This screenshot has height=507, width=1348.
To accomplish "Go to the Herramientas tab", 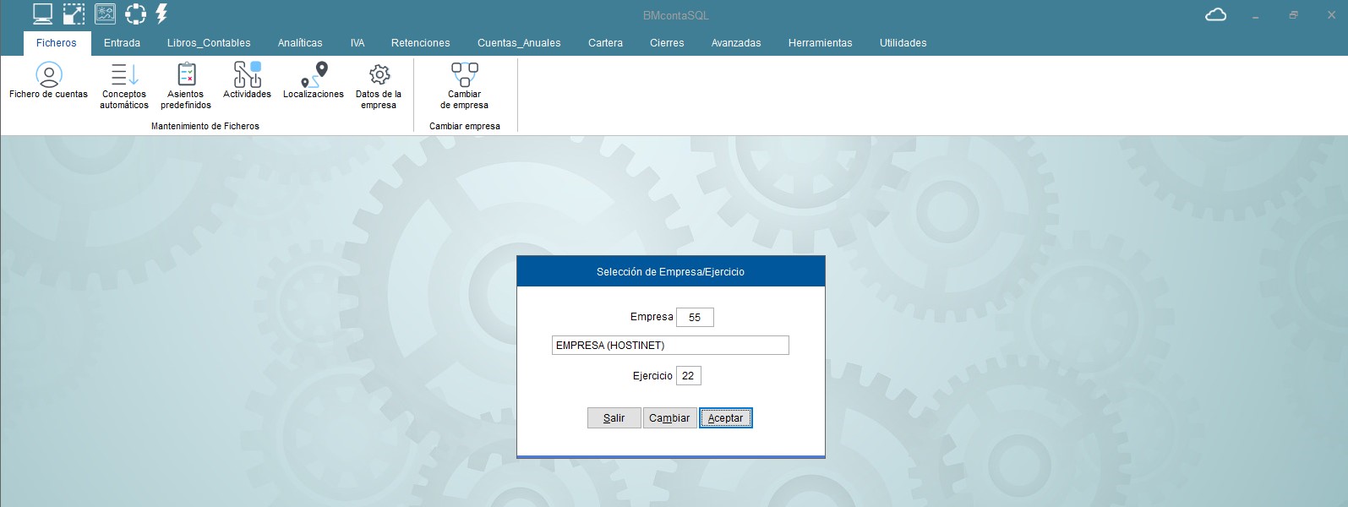I will point(820,43).
